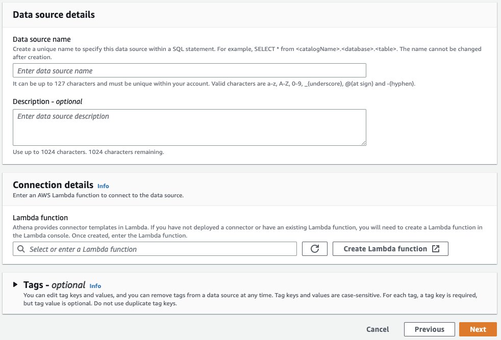Viewport: 501px width, 340px height.
Task: Click the Data source name label
Action: [x=41, y=39]
